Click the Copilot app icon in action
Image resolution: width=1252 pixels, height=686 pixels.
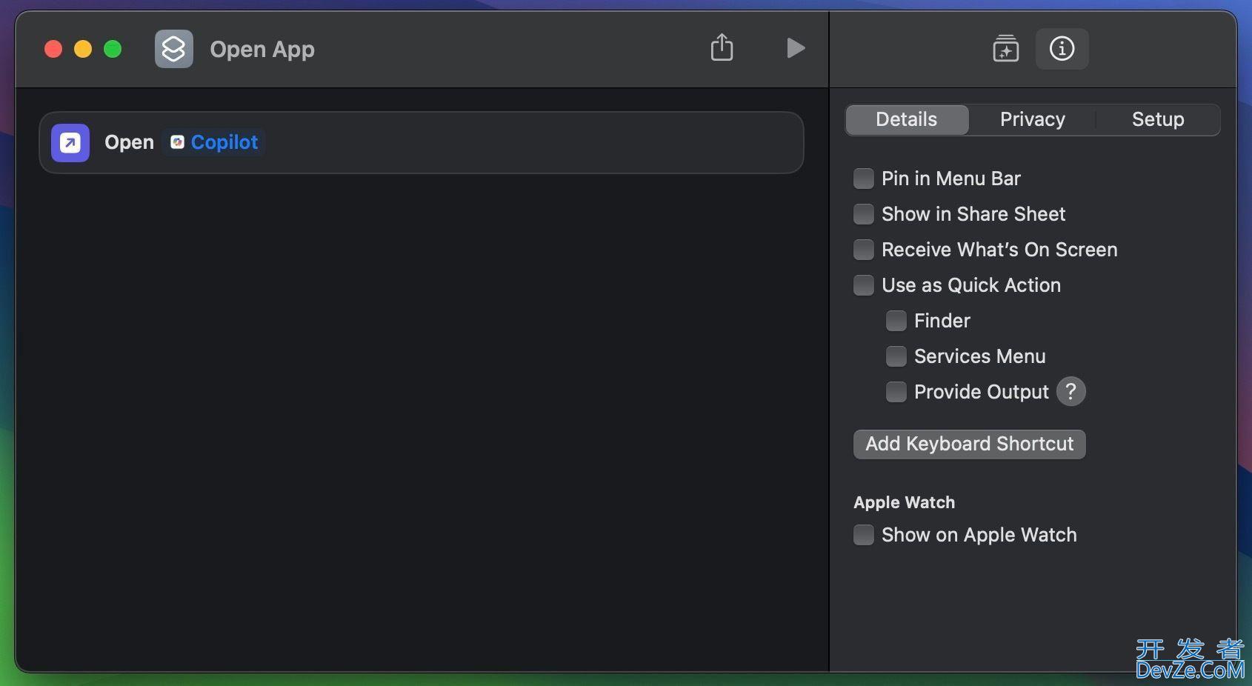[x=177, y=142]
